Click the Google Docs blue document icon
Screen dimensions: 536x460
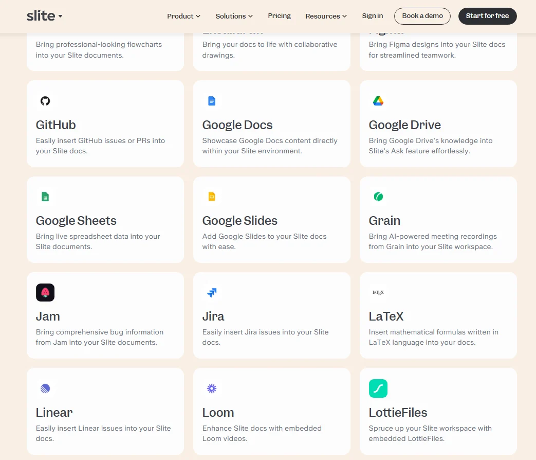click(212, 101)
